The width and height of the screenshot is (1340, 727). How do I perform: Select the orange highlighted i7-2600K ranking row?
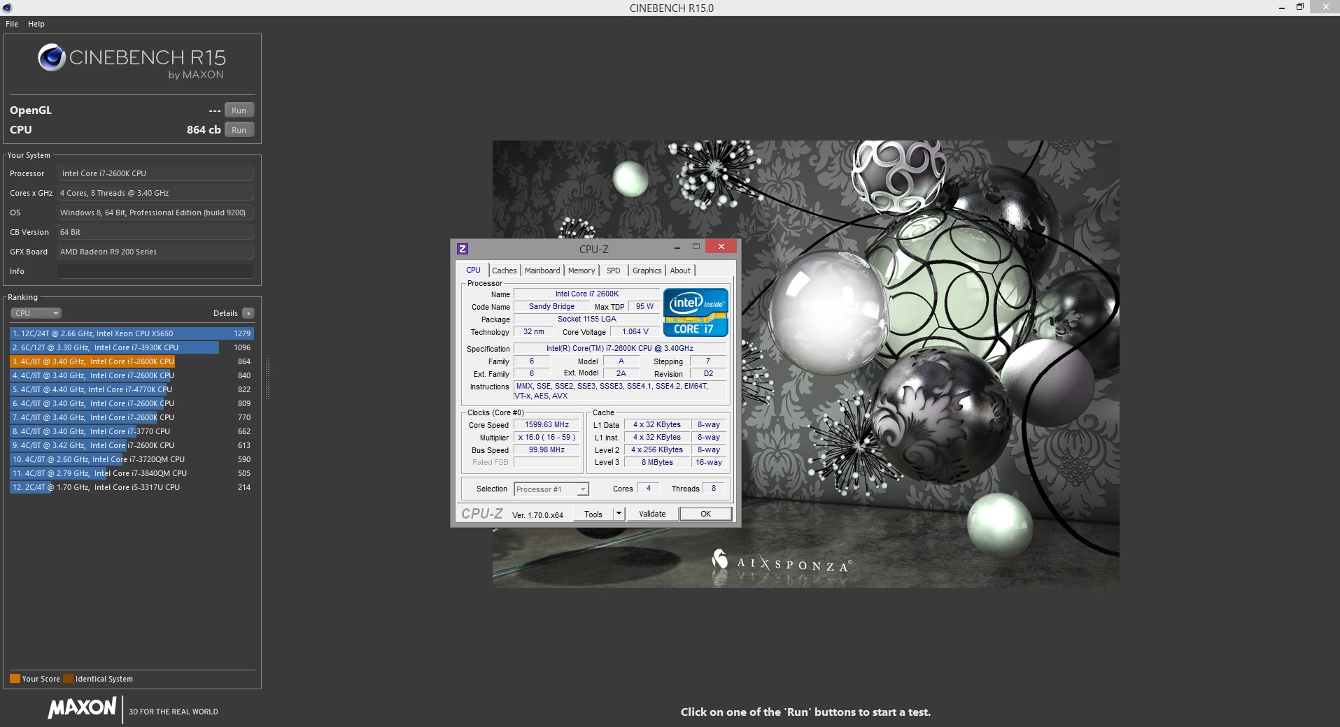pos(132,361)
